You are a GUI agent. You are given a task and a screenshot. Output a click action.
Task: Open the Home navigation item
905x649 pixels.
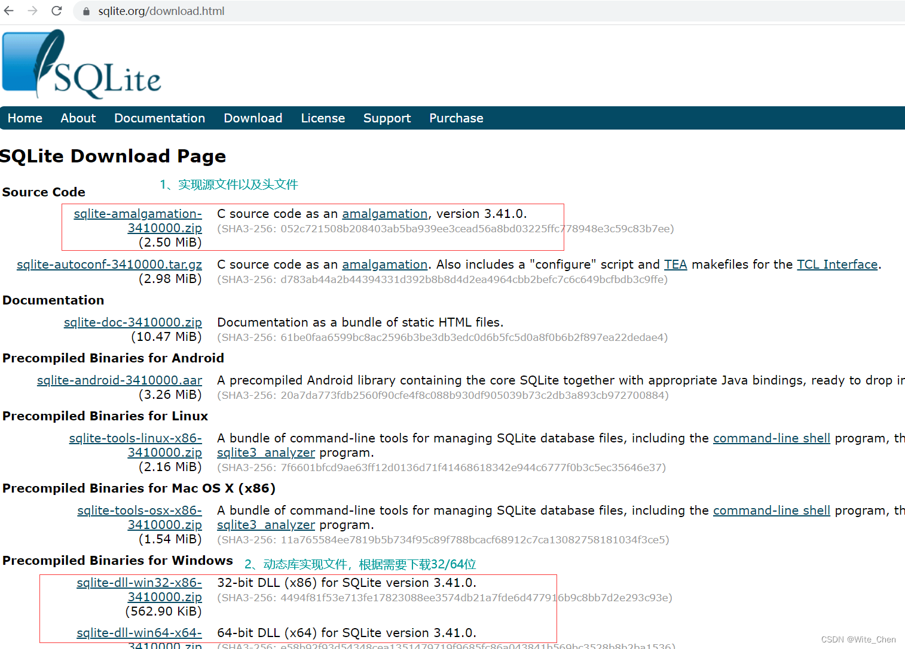(x=25, y=118)
